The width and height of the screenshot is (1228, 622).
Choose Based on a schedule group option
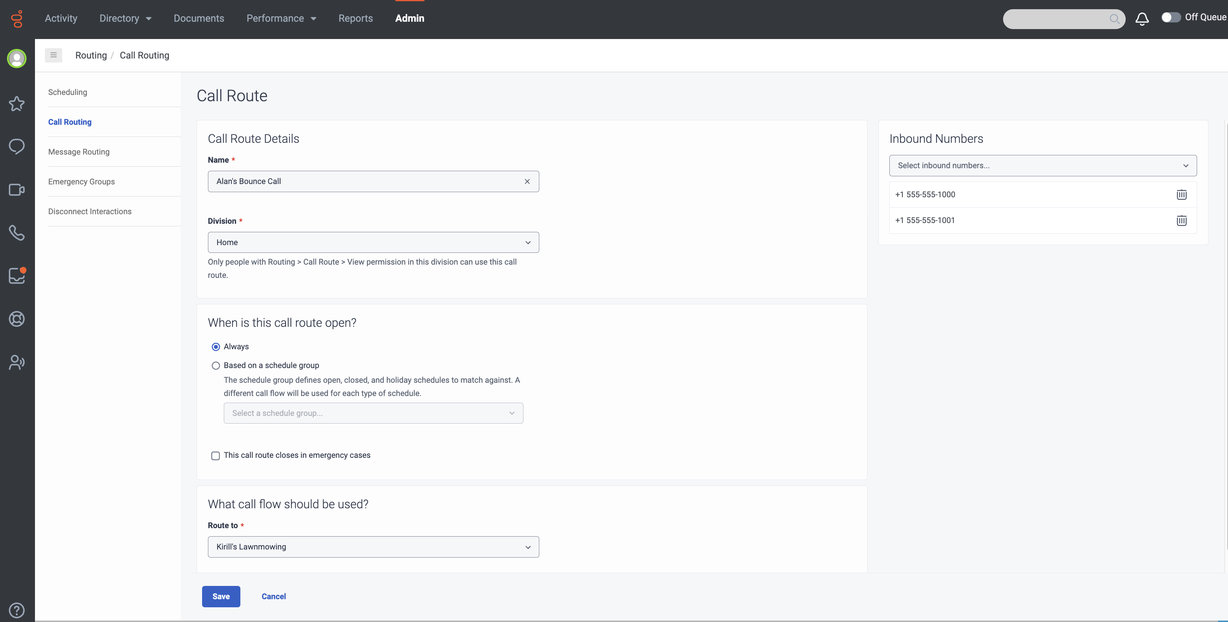(215, 365)
